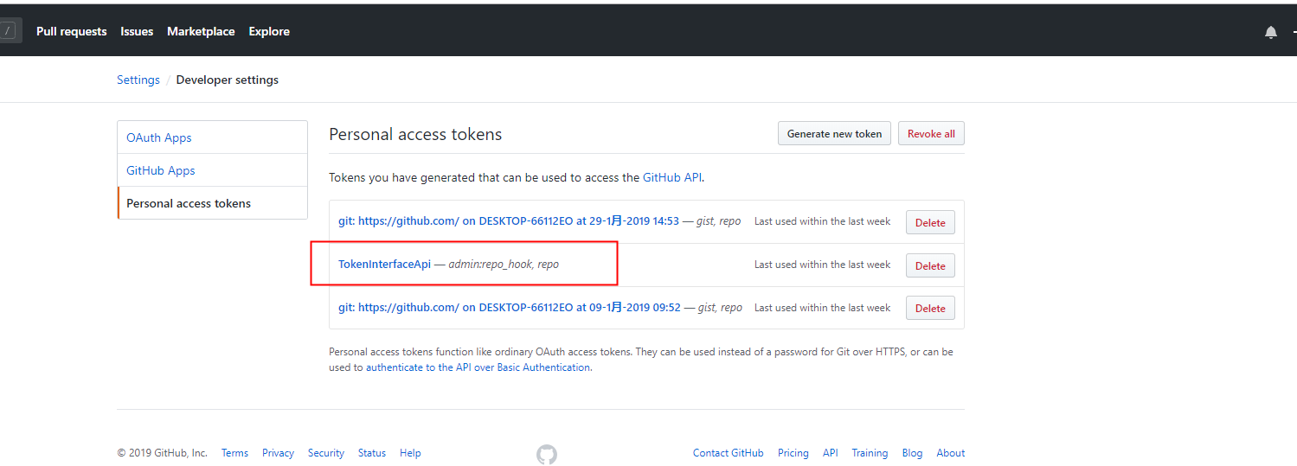
Task: Open authenticate to the API over Basic Authentication link
Action: click(478, 367)
